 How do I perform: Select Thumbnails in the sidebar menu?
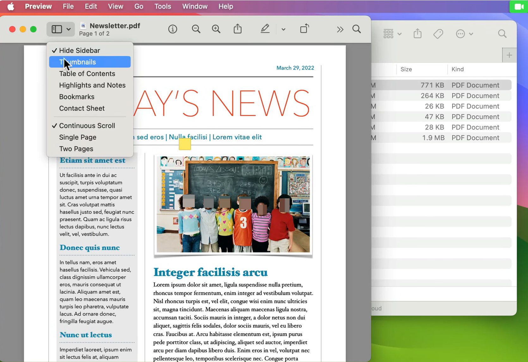pos(90,62)
